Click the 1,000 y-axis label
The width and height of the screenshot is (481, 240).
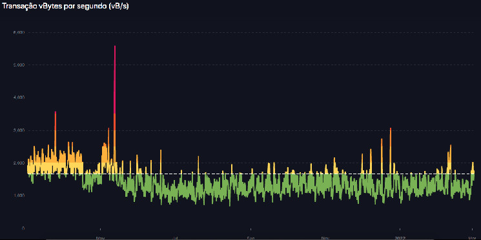tap(19, 195)
